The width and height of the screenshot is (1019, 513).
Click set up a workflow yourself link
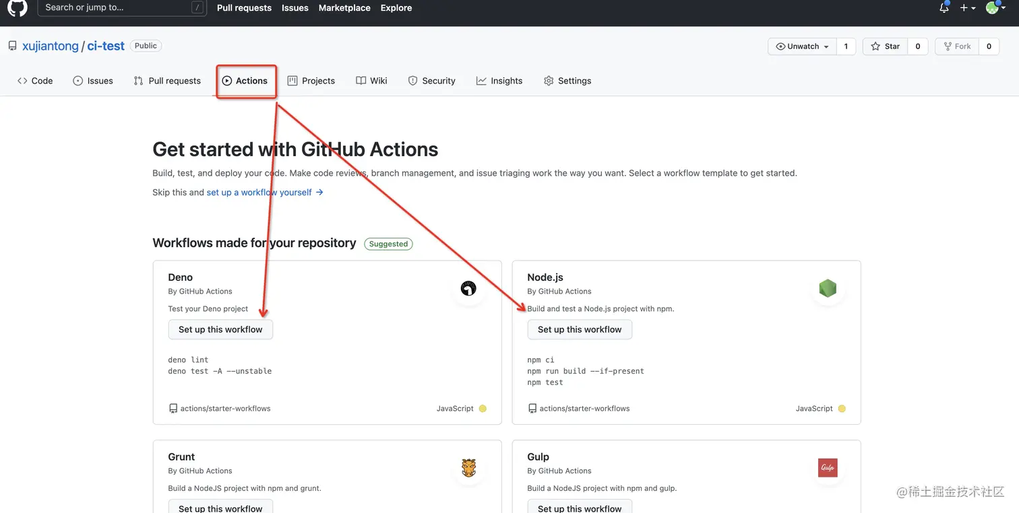click(265, 193)
